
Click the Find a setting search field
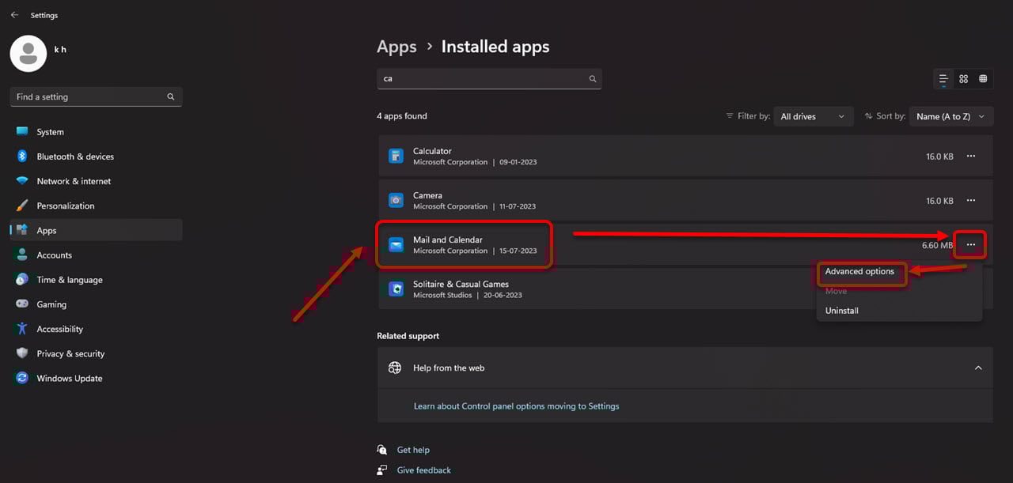click(89, 97)
